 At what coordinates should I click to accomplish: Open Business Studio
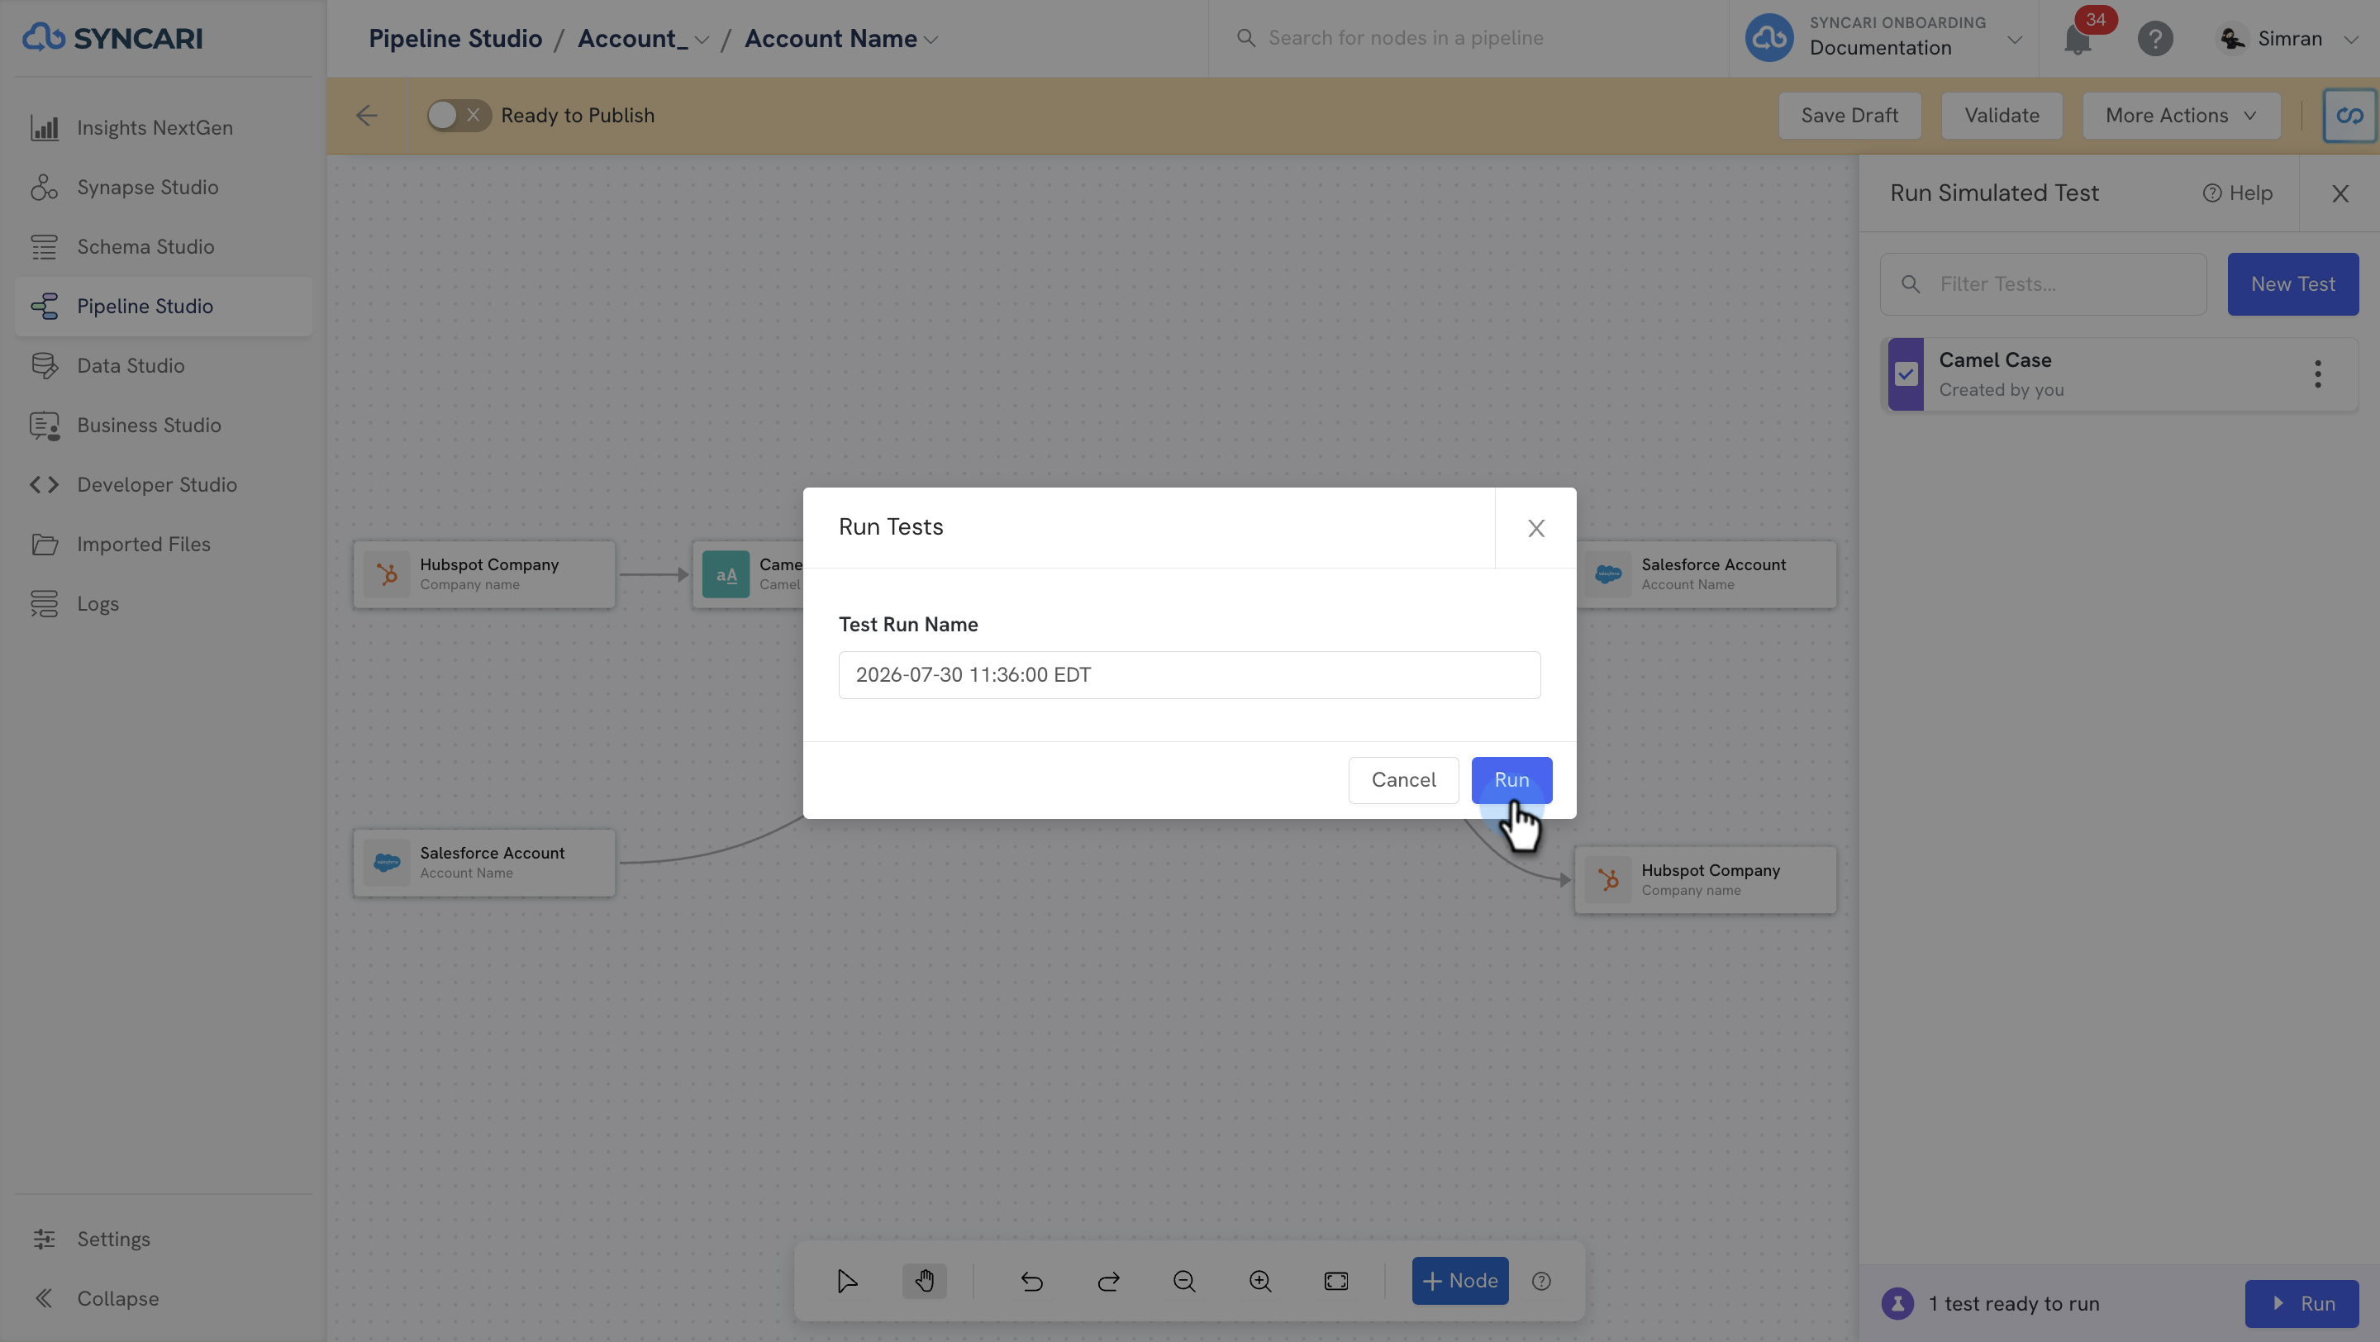coord(163,425)
